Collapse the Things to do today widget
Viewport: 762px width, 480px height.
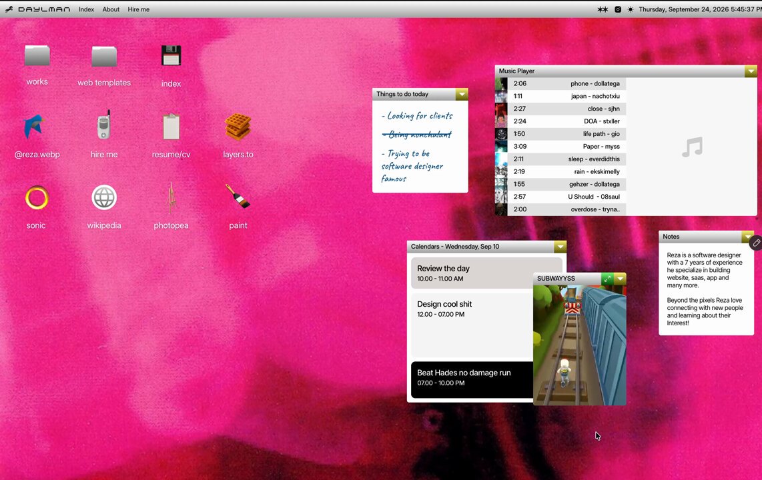click(462, 94)
